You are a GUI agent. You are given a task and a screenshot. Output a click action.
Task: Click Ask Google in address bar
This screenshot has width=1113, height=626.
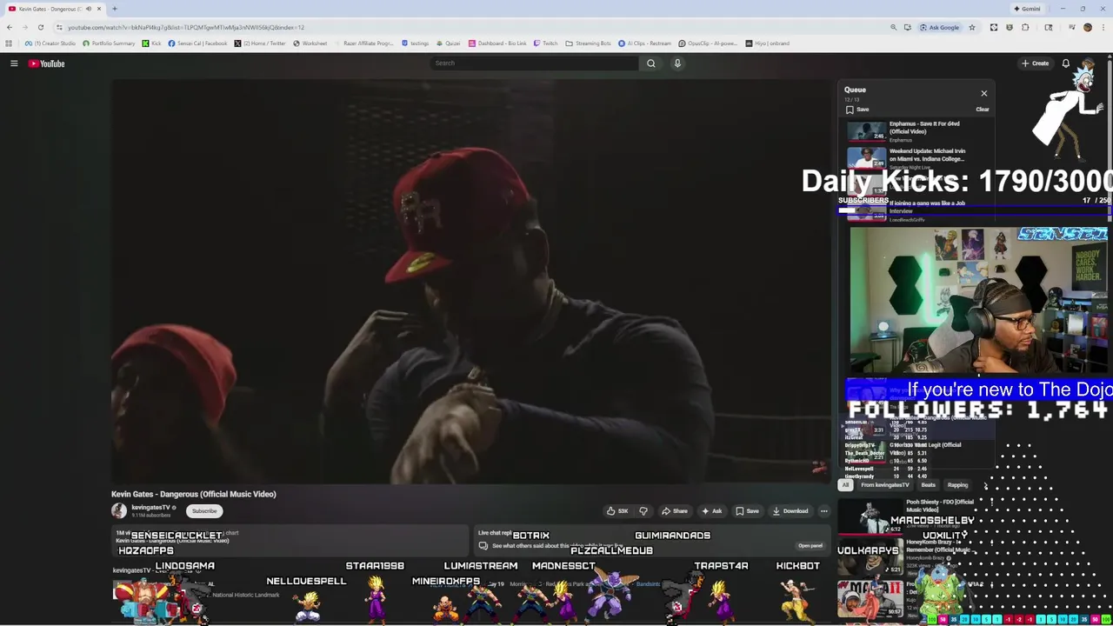pyautogui.click(x=939, y=27)
